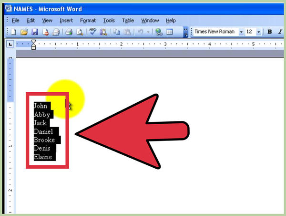Viewport: 286px width, 216px height.
Task: Click the name Denis in the document
Action: 42,148
